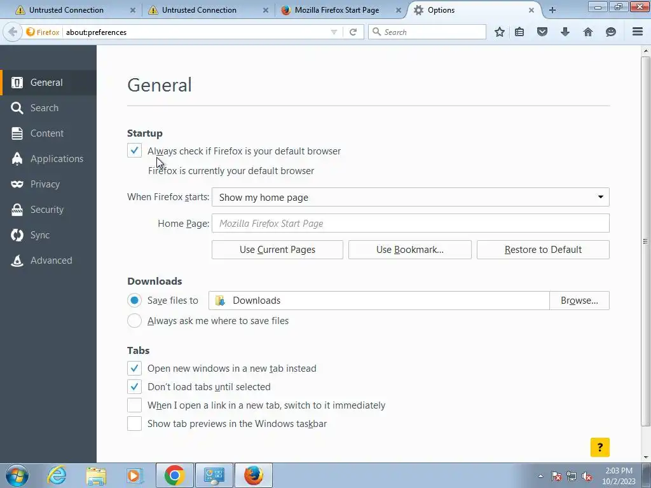Screen dimensions: 651x488
Task: Open Windows Media Player taskbar icon
Action: [x=135, y=475]
